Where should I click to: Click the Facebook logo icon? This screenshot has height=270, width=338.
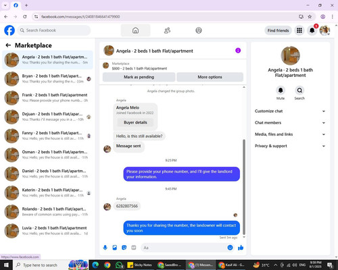click(9, 30)
